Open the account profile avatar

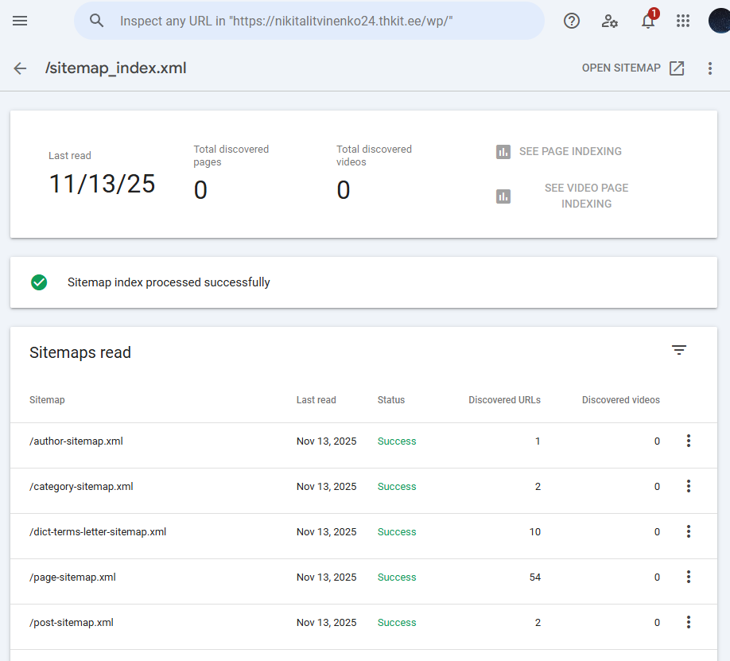[719, 21]
